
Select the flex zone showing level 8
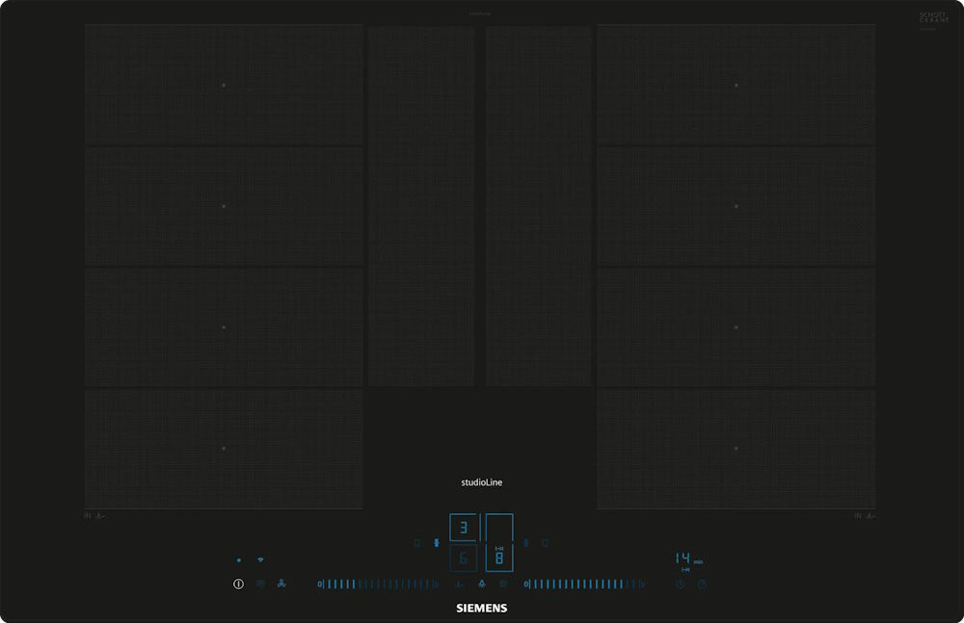pos(499,557)
